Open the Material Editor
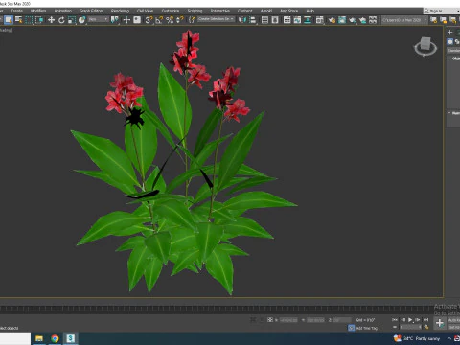 pyautogui.click(x=319, y=20)
